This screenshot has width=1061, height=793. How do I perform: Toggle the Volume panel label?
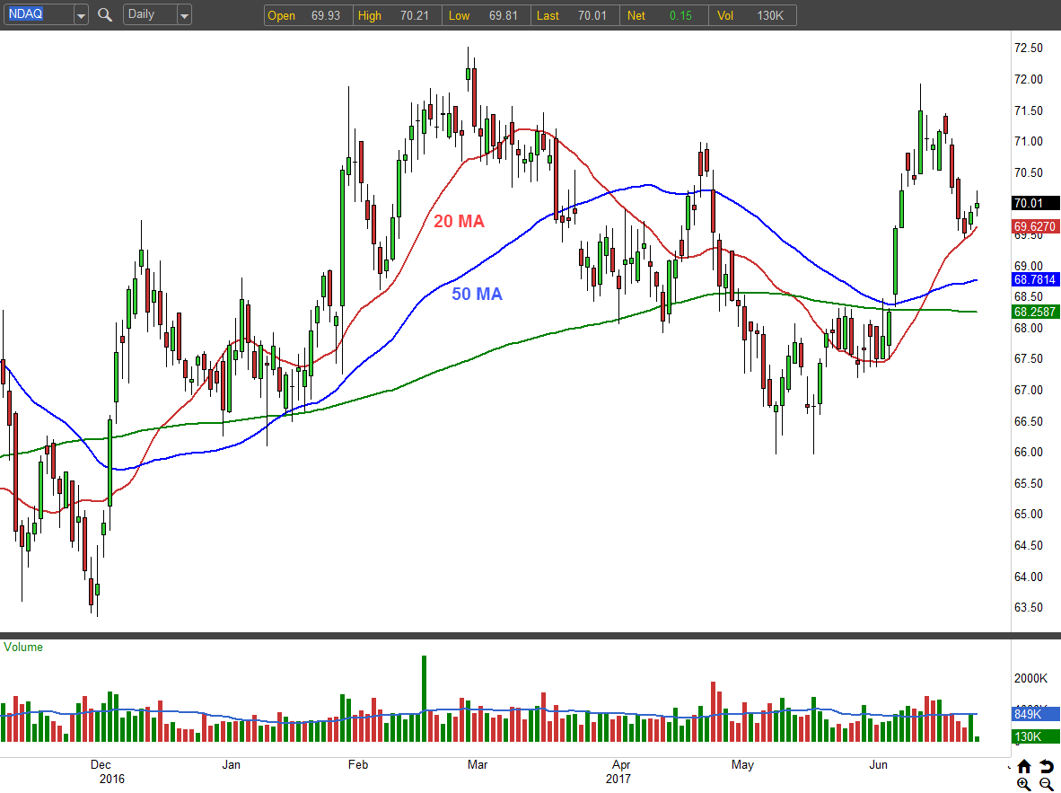pos(23,647)
